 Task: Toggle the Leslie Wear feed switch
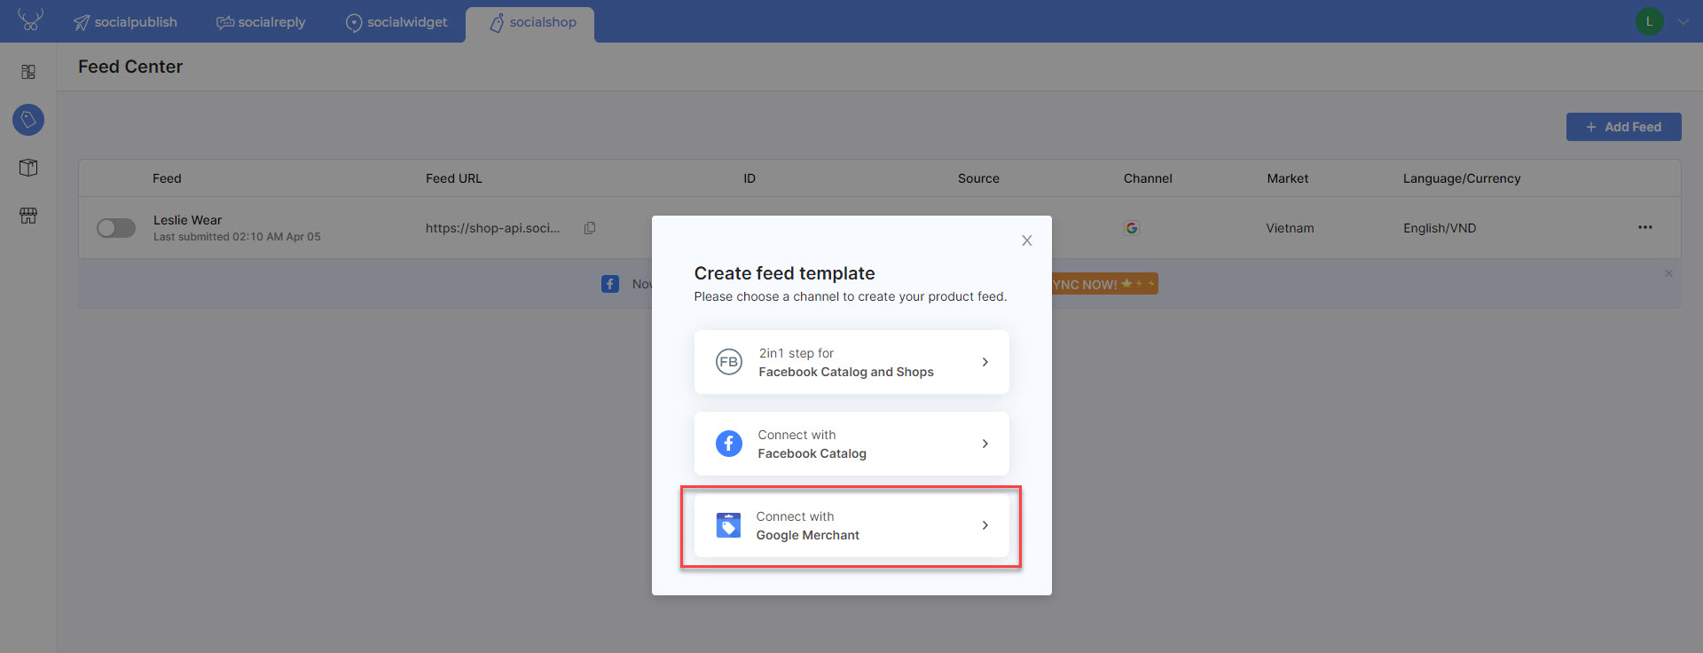click(116, 228)
